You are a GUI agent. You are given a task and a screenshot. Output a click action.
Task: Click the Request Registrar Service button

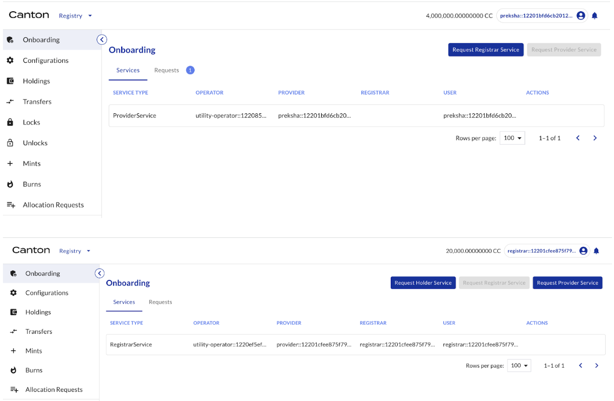pyautogui.click(x=486, y=50)
